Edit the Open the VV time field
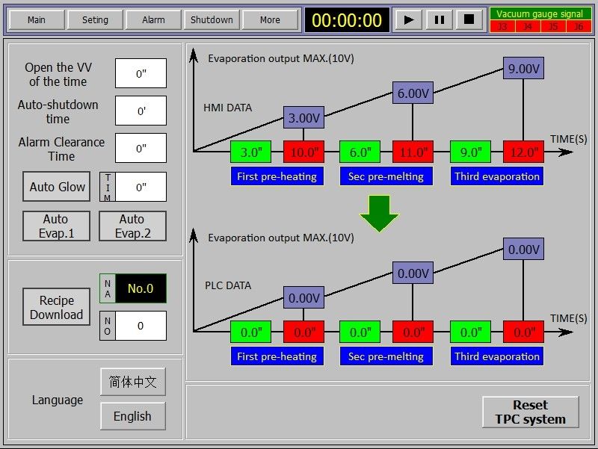 [x=141, y=74]
